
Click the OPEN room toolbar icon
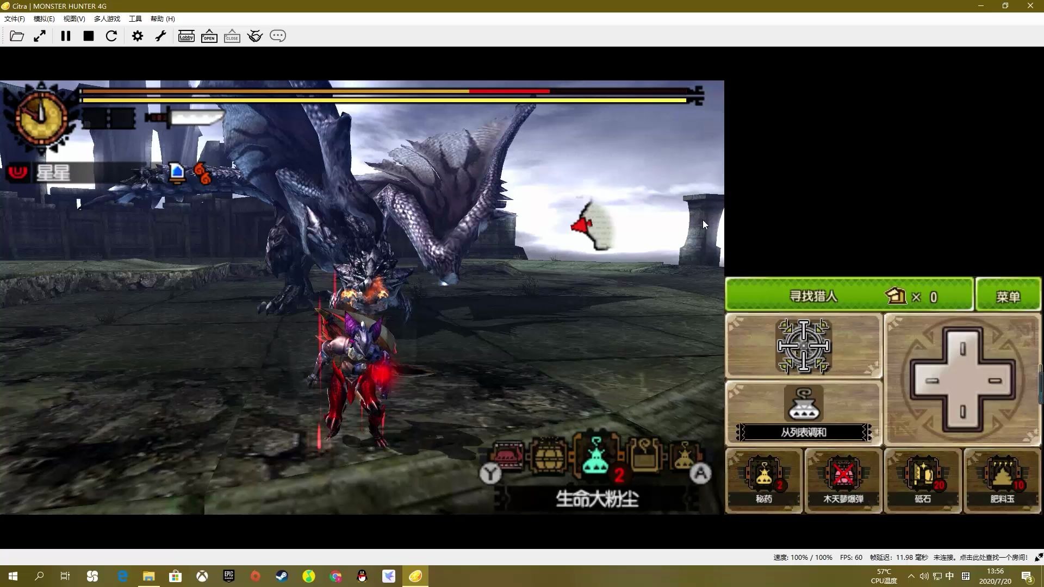(209, 36)
